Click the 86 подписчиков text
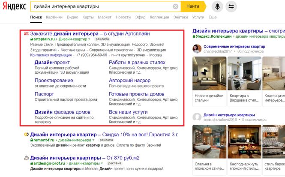Viewport: 285px width, 177px height. click(x=250, y=51)
